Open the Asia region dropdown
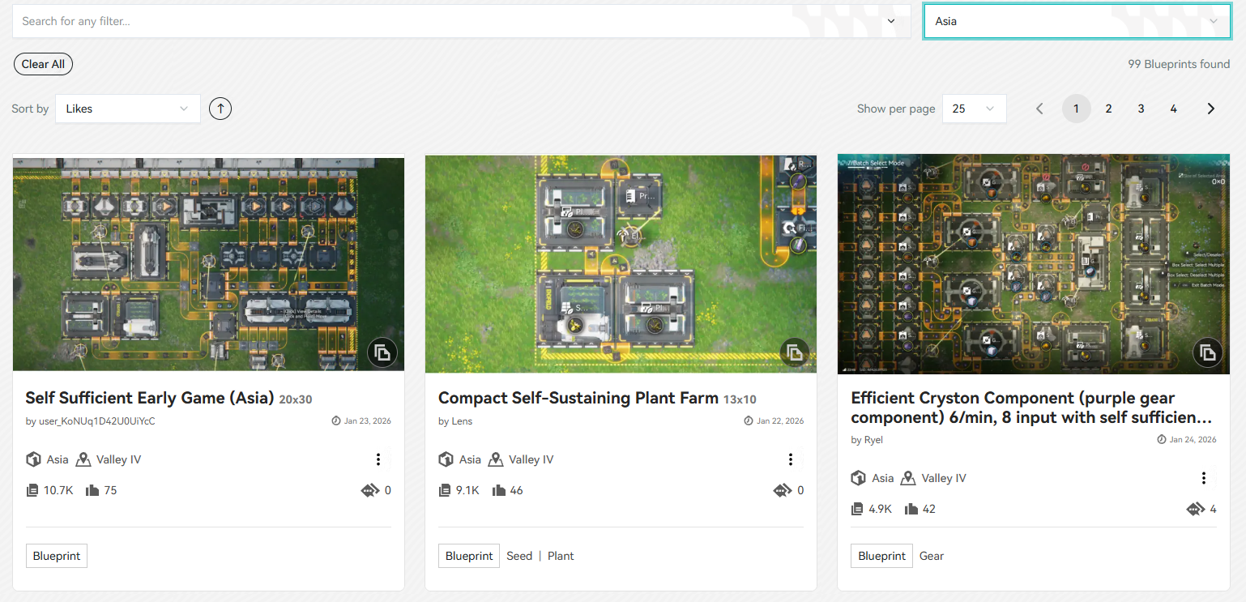 (x=1077, y=21)
